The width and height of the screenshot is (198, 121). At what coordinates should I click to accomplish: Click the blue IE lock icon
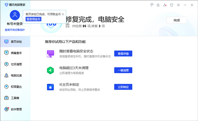pyautogui.click(x=50, y=87)
